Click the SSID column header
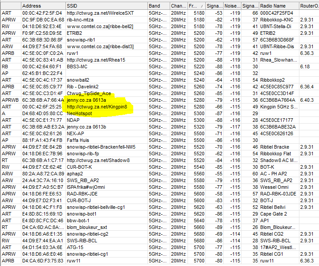Image resolution: width=319 pixels, height=266 pixels. pyautogui.click(x=106, y=6)
